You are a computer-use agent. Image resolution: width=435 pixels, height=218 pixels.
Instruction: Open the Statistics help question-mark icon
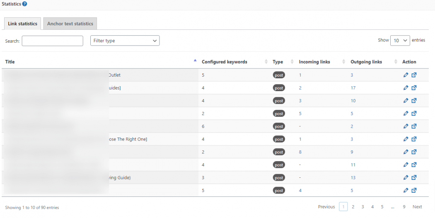(25, 4)
